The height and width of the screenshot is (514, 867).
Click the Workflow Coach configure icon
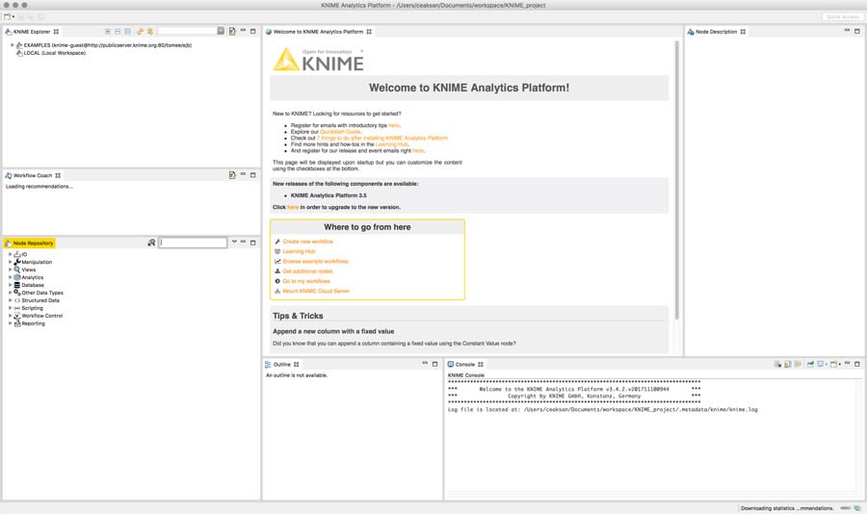click(x=232, y=175)
